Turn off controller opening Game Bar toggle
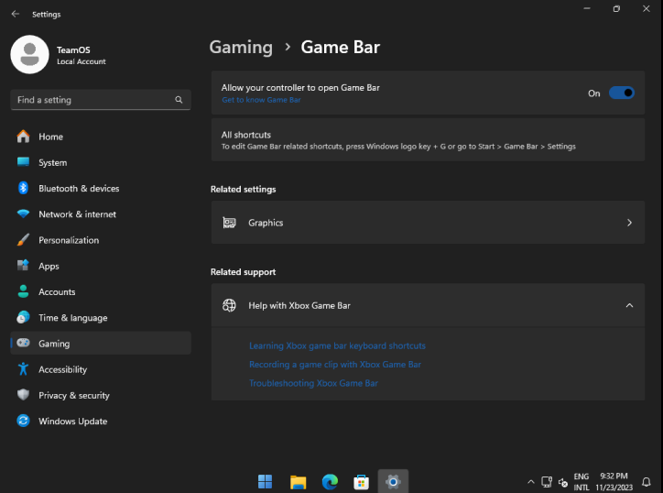This screenshot has height=493, width=663. 621,93
